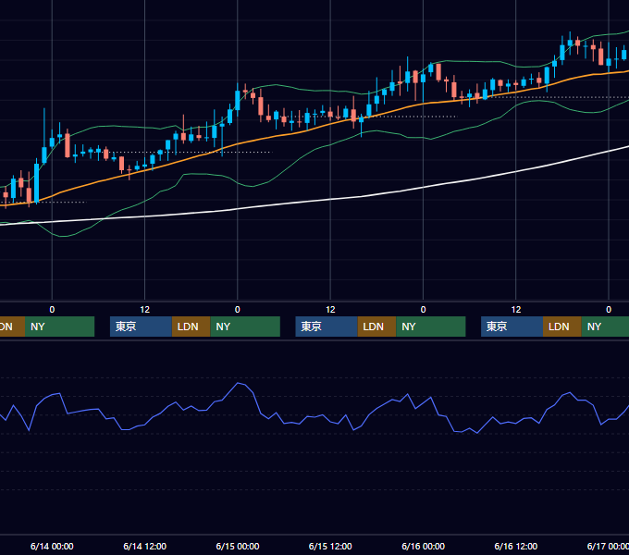
Task: Click the 東京 session block on 6/15
Action: coord(327,327)
